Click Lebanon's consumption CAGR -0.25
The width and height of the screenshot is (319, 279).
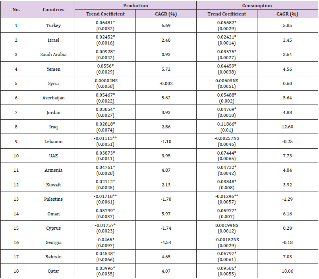tap(287, 141)
